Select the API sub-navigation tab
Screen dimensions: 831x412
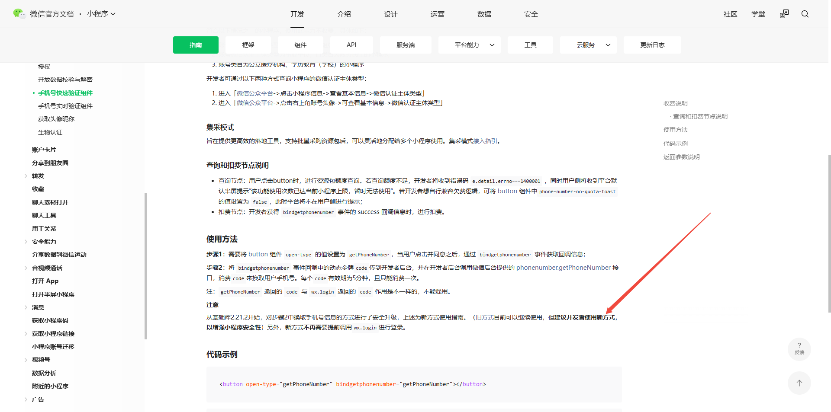pyautogui.click(x=351, y=45)
